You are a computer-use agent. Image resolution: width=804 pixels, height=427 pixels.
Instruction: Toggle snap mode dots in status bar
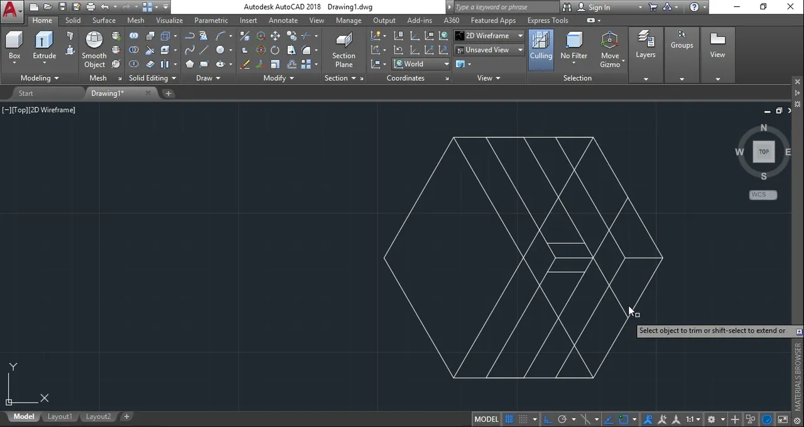(x=523, y=419)
